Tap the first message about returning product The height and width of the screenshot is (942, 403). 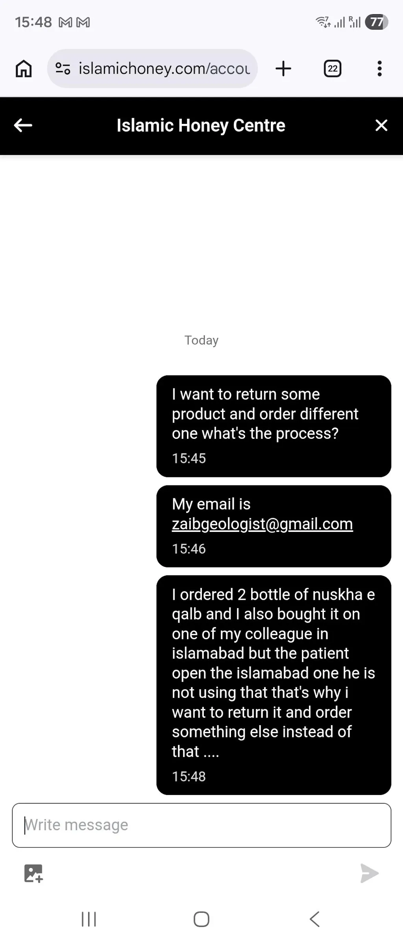274,425
